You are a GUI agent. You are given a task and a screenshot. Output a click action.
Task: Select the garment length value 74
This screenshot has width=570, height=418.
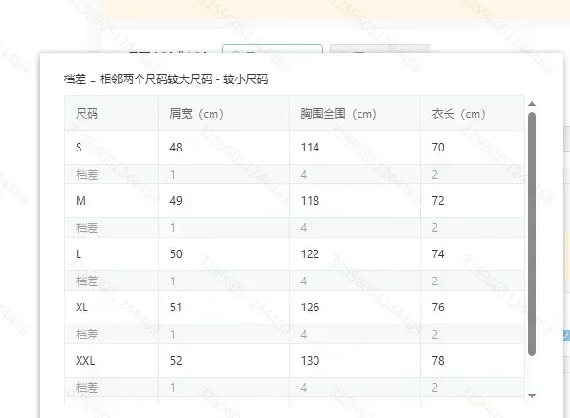tap(438, 253)
